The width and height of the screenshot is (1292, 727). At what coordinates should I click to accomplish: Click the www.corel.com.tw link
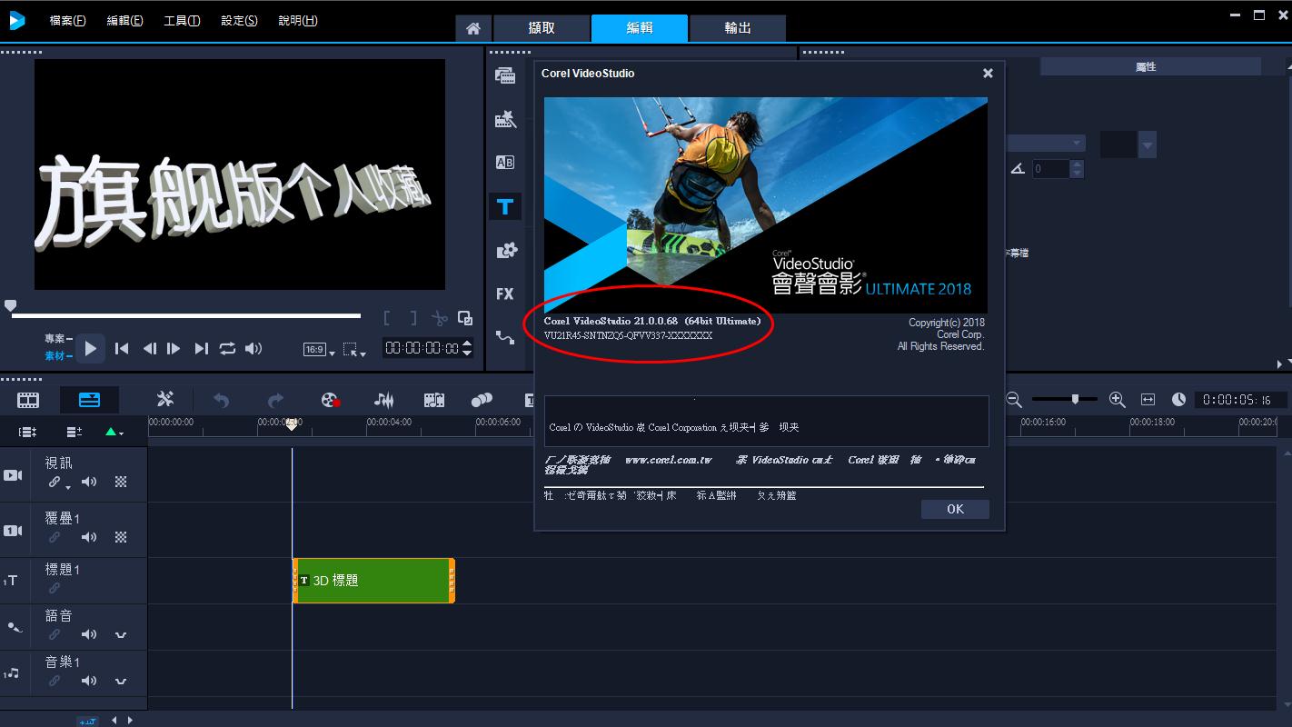[668, 460]
